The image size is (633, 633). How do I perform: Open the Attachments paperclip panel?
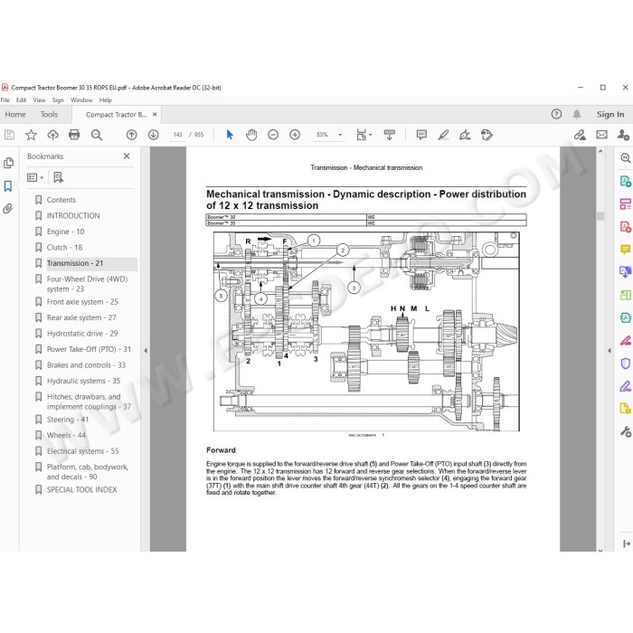pyautogui.click(x=7, y=209)
